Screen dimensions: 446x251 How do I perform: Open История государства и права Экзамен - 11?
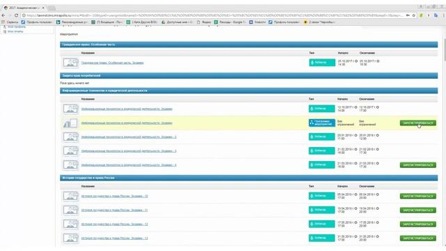114,210
